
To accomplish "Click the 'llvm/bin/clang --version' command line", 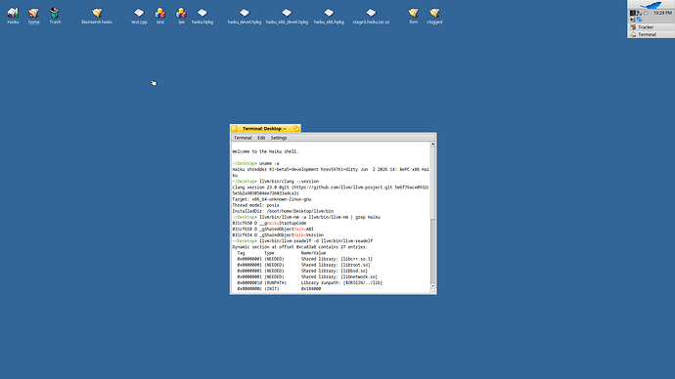I will point(276,182).
